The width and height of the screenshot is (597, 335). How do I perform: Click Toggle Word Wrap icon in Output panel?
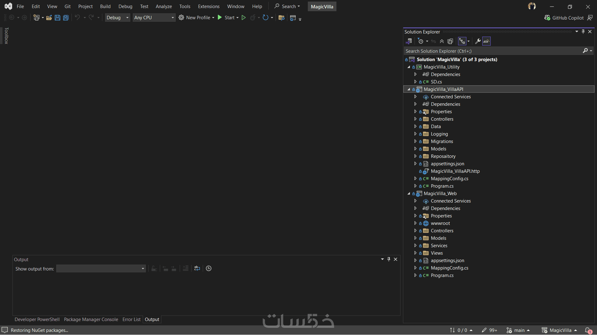point(197,268)
